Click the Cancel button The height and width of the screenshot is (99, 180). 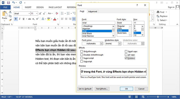tap(141, 89)
